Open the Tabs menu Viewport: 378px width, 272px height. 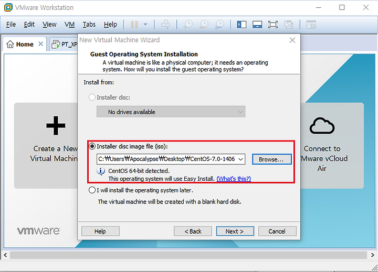point(89,25)
